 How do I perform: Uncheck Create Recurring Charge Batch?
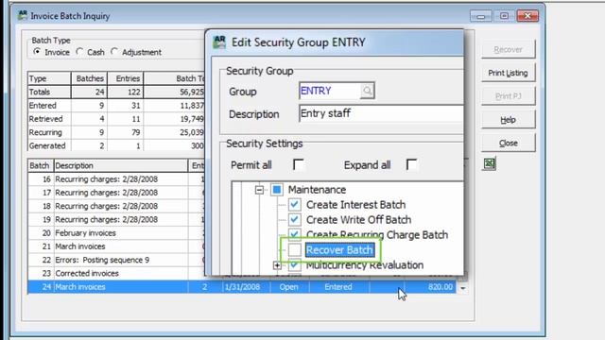click(x=294, y=234)
